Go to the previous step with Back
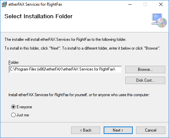Viewport: 169px width, 138px height. tap(86, 130)
